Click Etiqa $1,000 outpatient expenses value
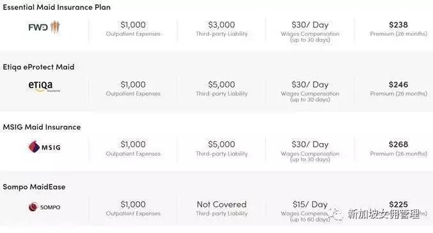 tap(133, 85)
